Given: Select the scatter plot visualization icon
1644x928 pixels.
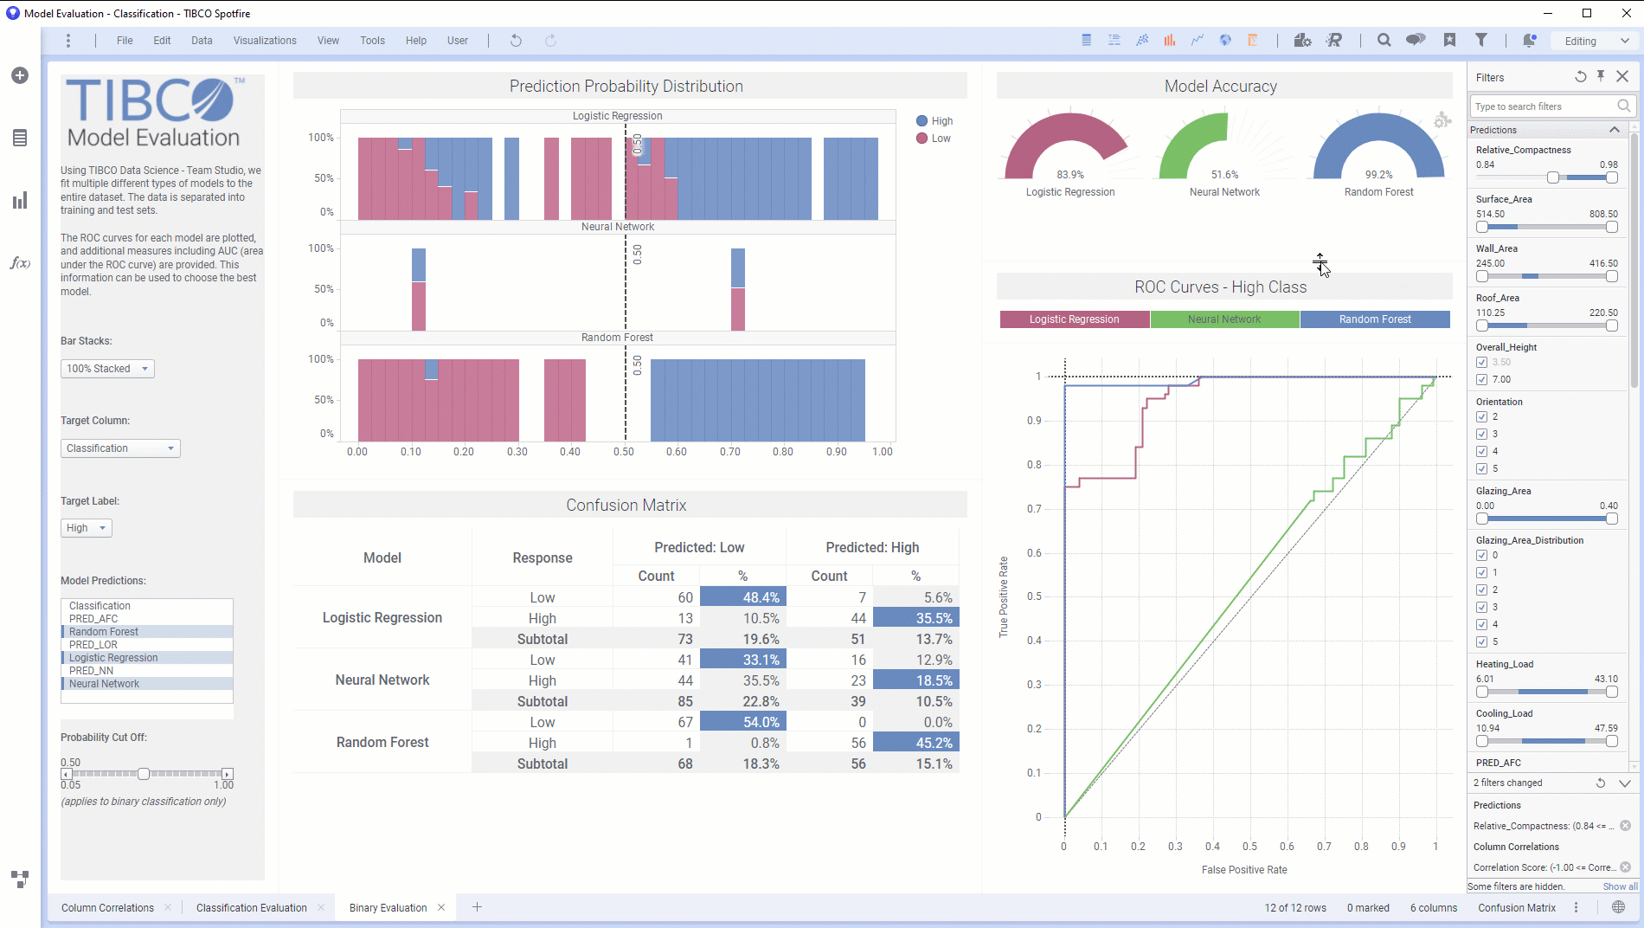Looking at the screenshot, I should coord(1142,40).
